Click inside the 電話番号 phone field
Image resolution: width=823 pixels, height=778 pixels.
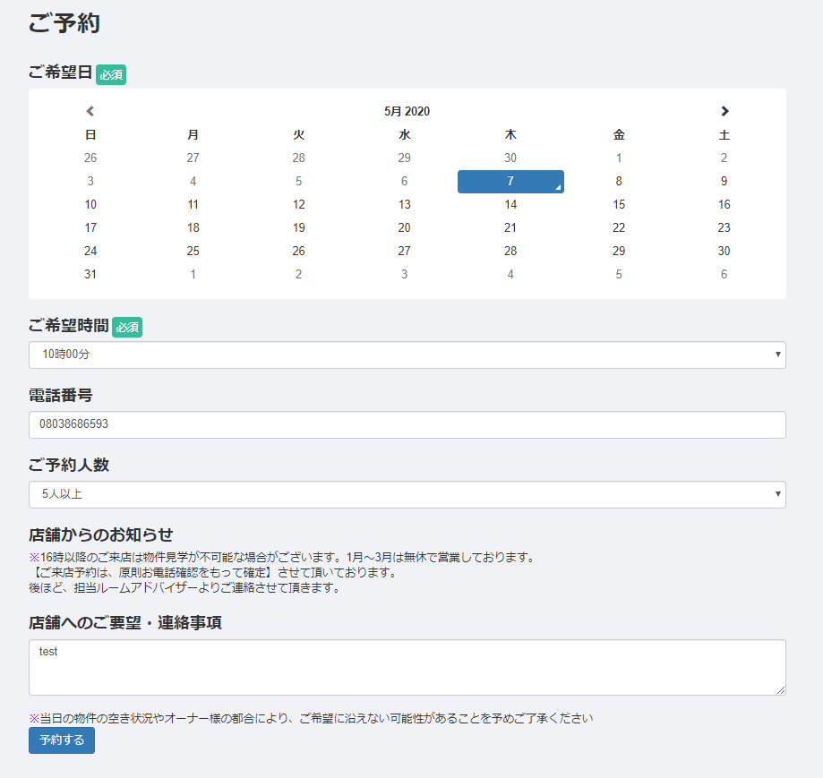(407, 425)
